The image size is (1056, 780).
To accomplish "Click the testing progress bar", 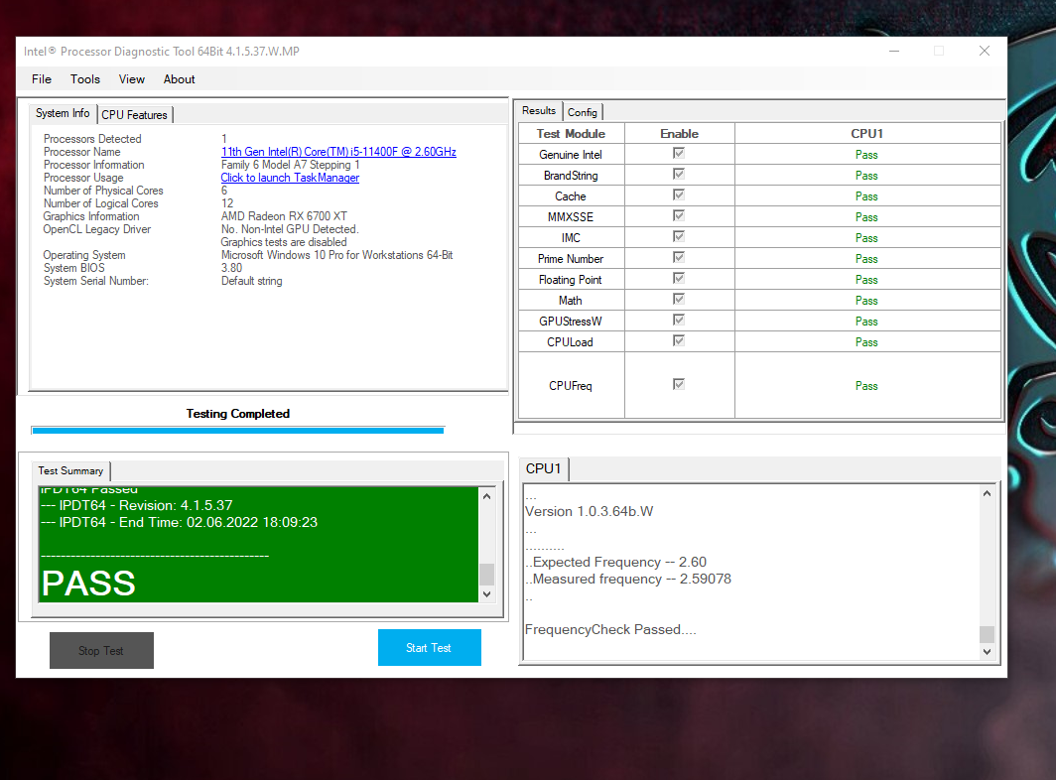I will pyautogui.click(x=238, y=431).
